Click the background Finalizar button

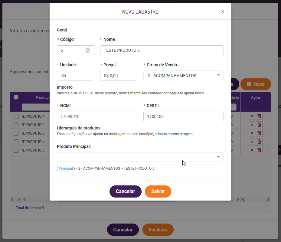click(x=158, y=230)
